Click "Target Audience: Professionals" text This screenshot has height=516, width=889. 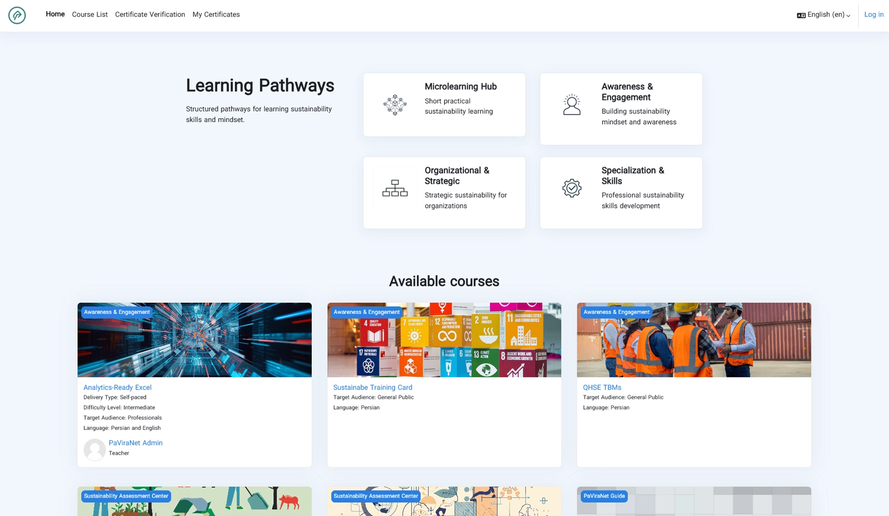click(x=123, y=418)
